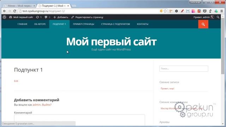Click the gear extension icon
The image size is (226, 127).
coord(177,11)
